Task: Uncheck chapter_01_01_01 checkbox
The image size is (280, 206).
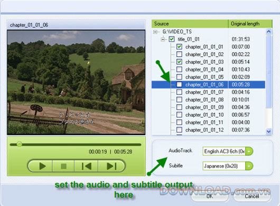Action: click(179, 47)
